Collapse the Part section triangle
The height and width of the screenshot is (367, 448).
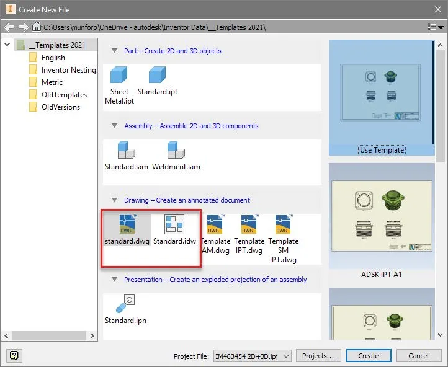pyautogui.click(x=114, y=50)
